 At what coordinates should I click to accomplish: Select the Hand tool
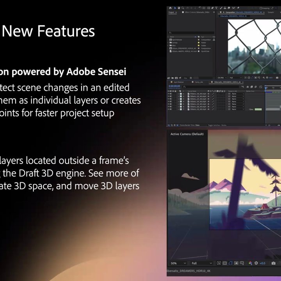click(x=179, y=8)
